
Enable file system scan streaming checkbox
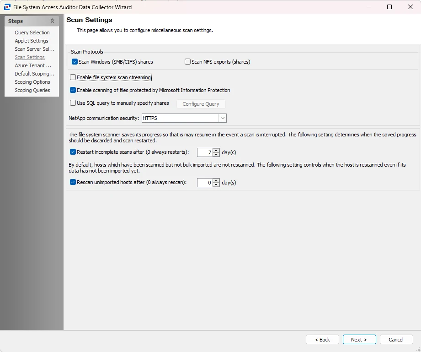point(73,77)
